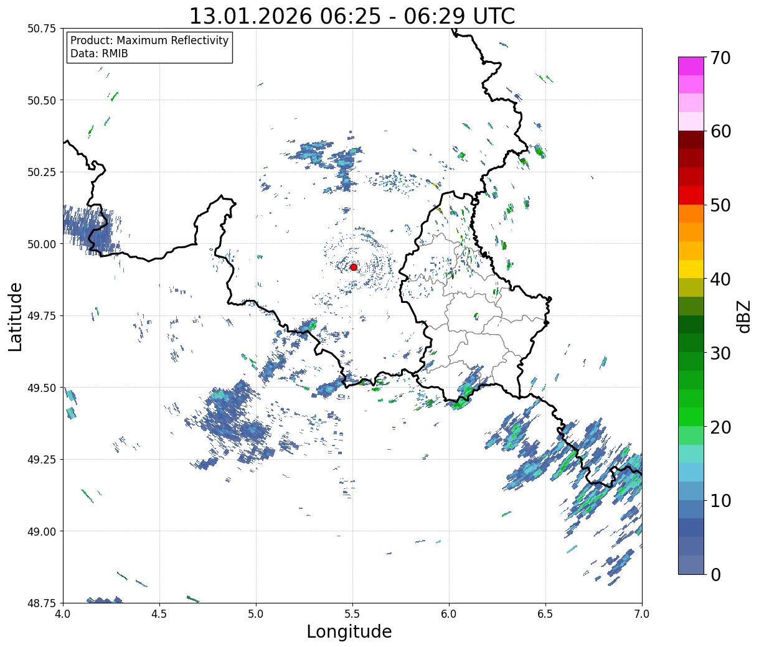Click the colorbar tick label 60

tap(720, 131)
